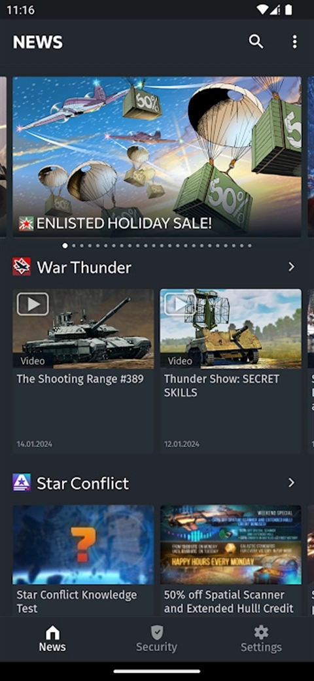The height and width of the screenshot is (681, 314).
Task: Open the Security shield tab
Action: click(x=156, y=639)
